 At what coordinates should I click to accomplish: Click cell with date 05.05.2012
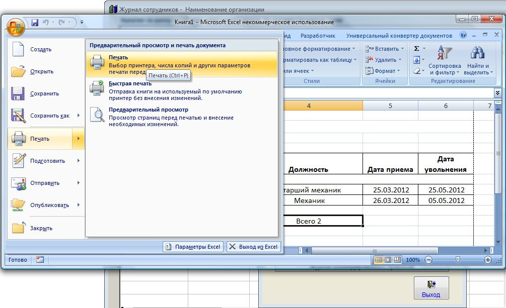[x=446, y=200]
